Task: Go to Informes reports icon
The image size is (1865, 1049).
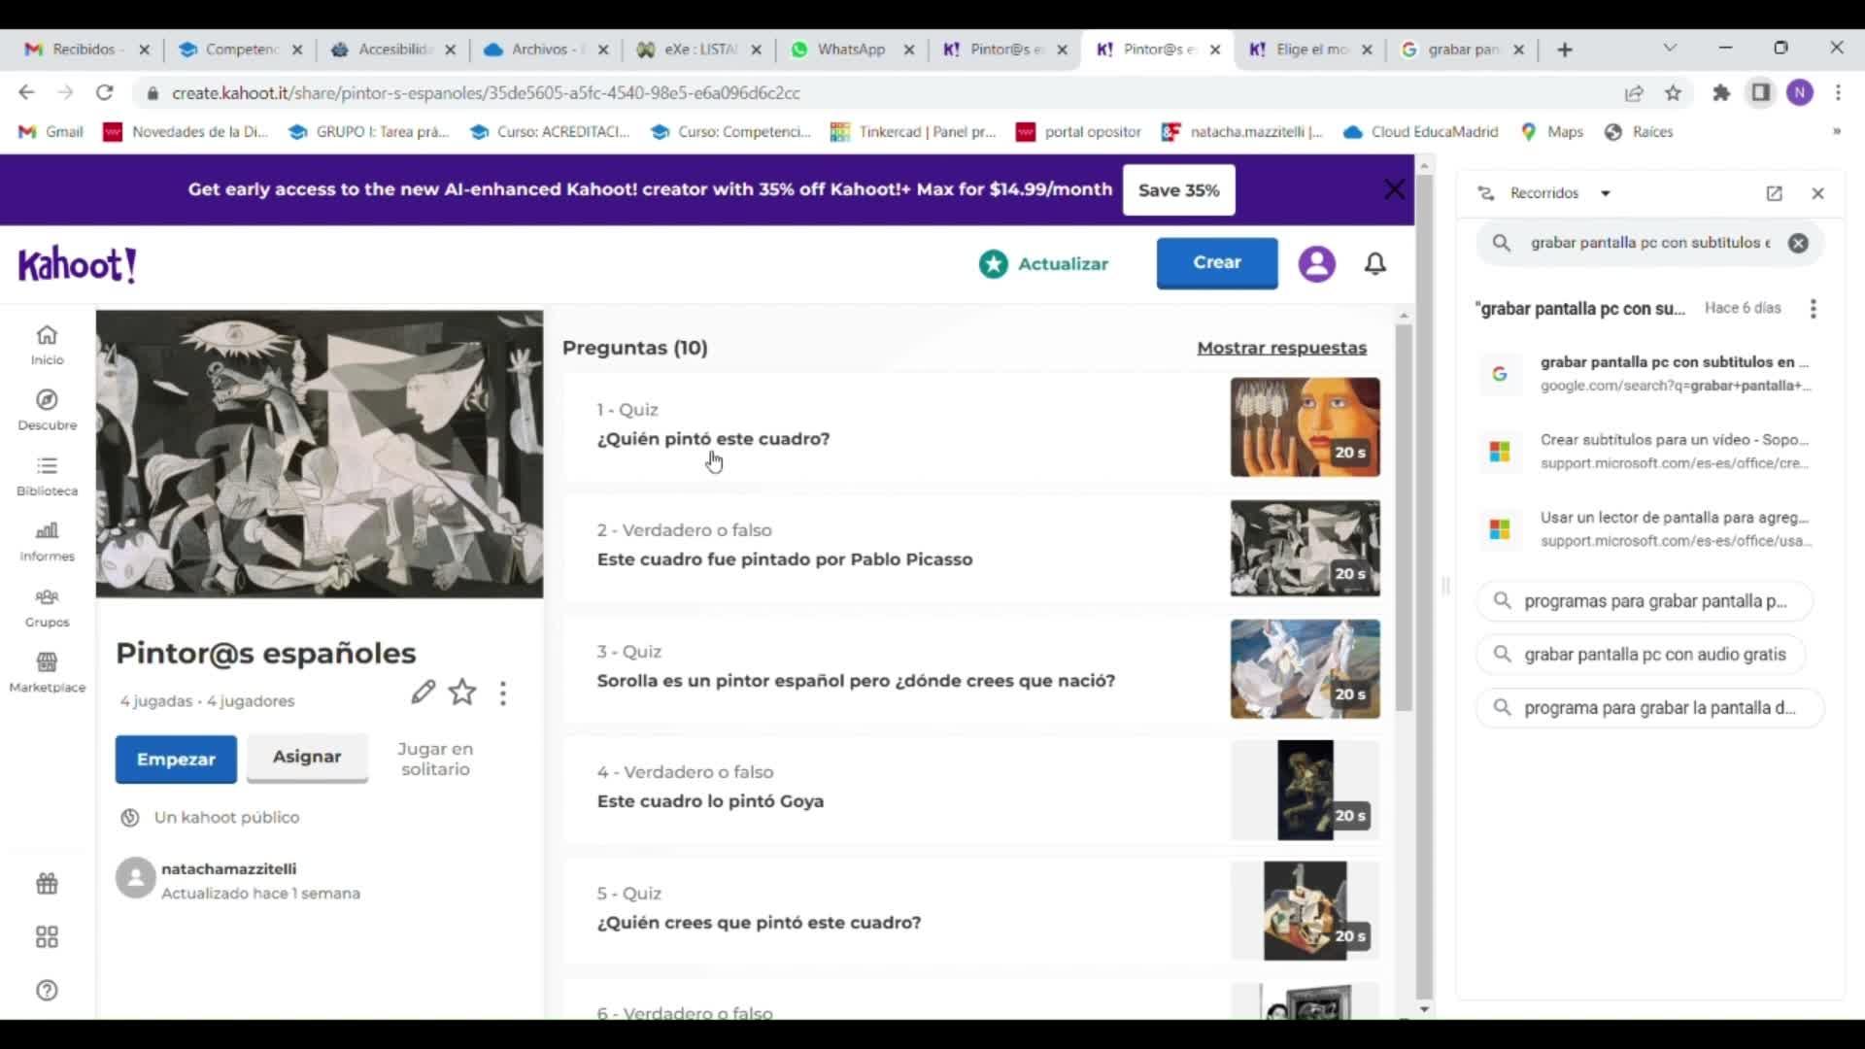Action: pos(47,531)
